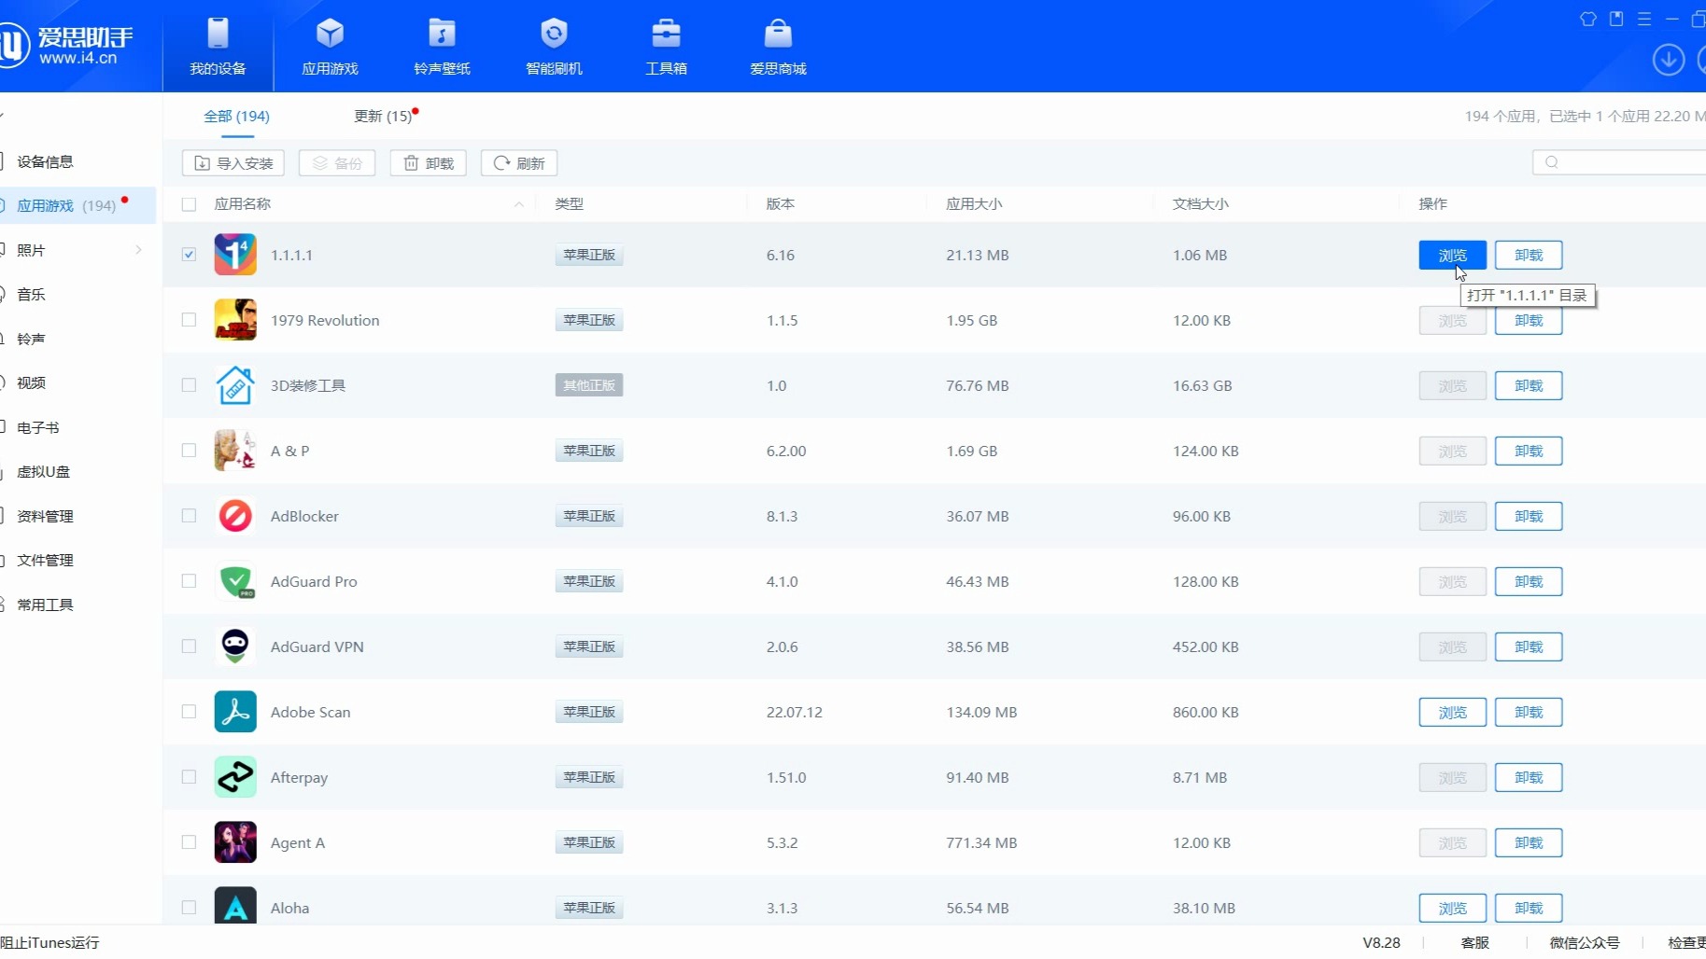
Task: Click 卸载 button for AdBlocker row
Action: [1529, 516]
